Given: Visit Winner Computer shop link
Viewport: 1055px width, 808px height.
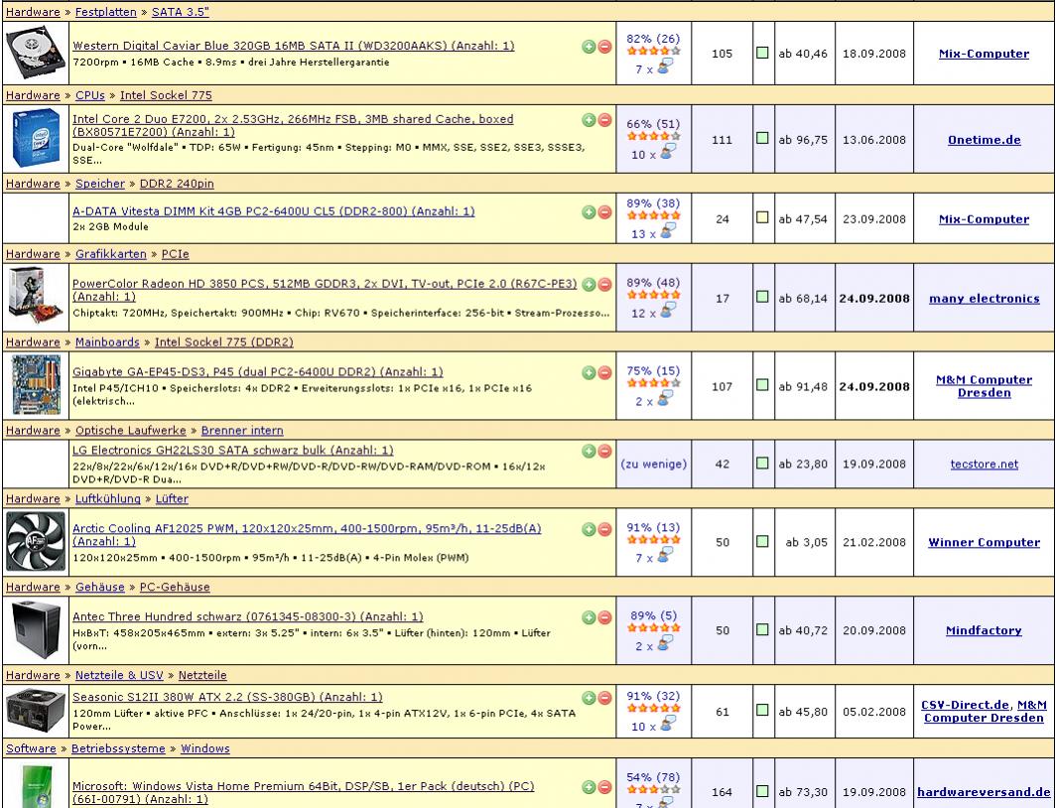Looking at the screenshot, I should (x=984, y=542).
